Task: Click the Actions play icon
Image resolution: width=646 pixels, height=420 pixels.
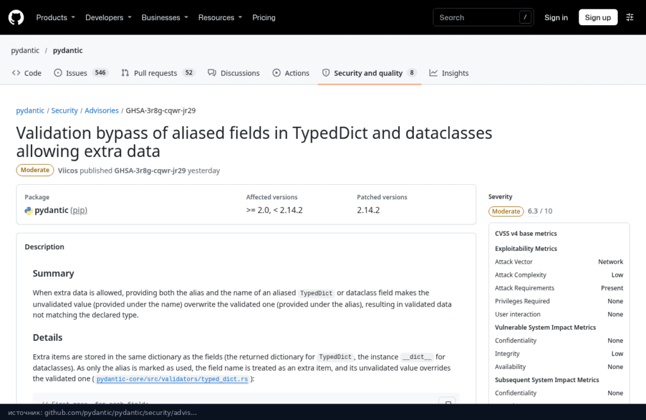Action: (276, 73)
